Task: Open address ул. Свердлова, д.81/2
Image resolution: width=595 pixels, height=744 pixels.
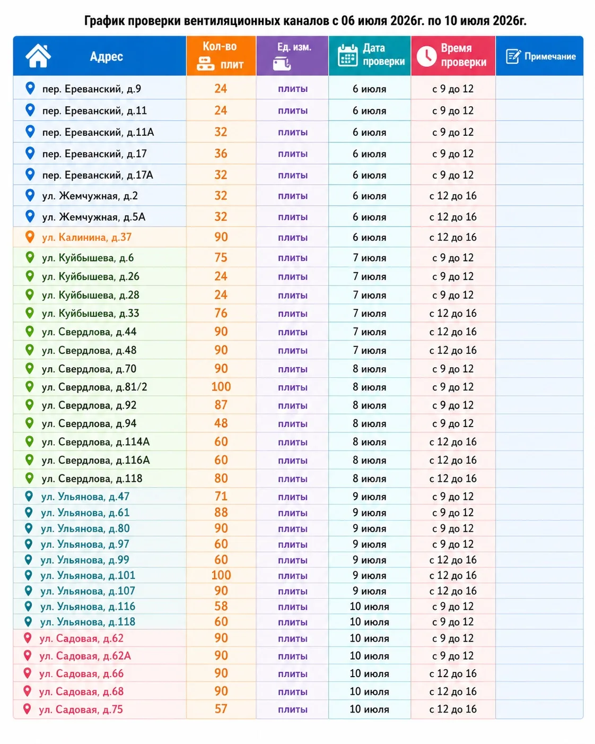Action: pos(94,387)
